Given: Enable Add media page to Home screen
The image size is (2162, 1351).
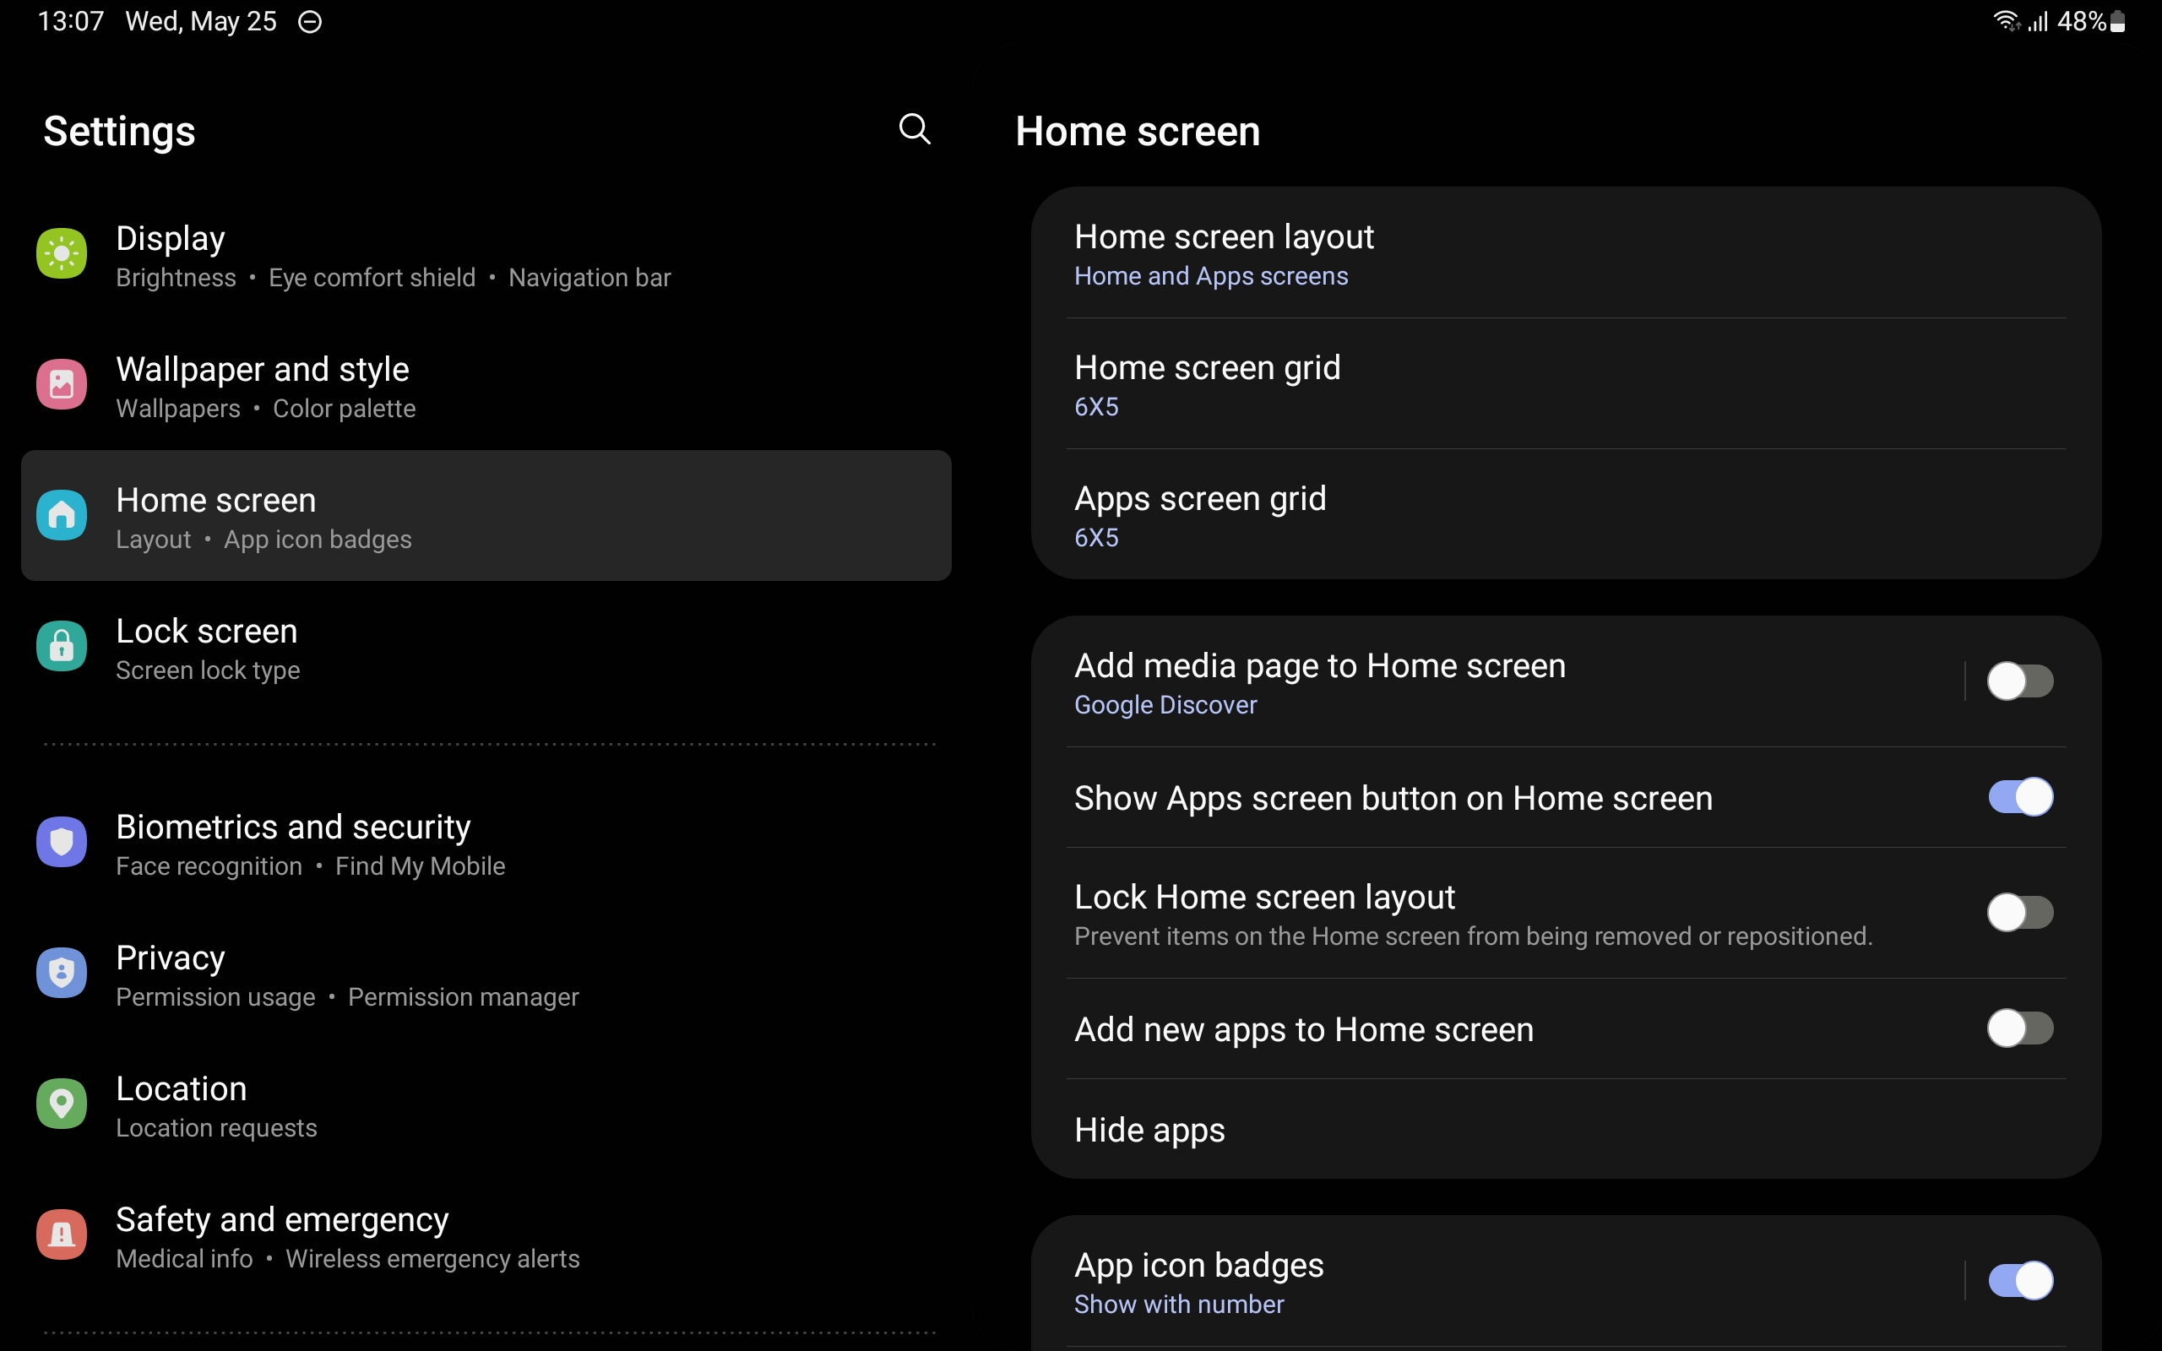Looking at the screenshot, I should 2019,681.
